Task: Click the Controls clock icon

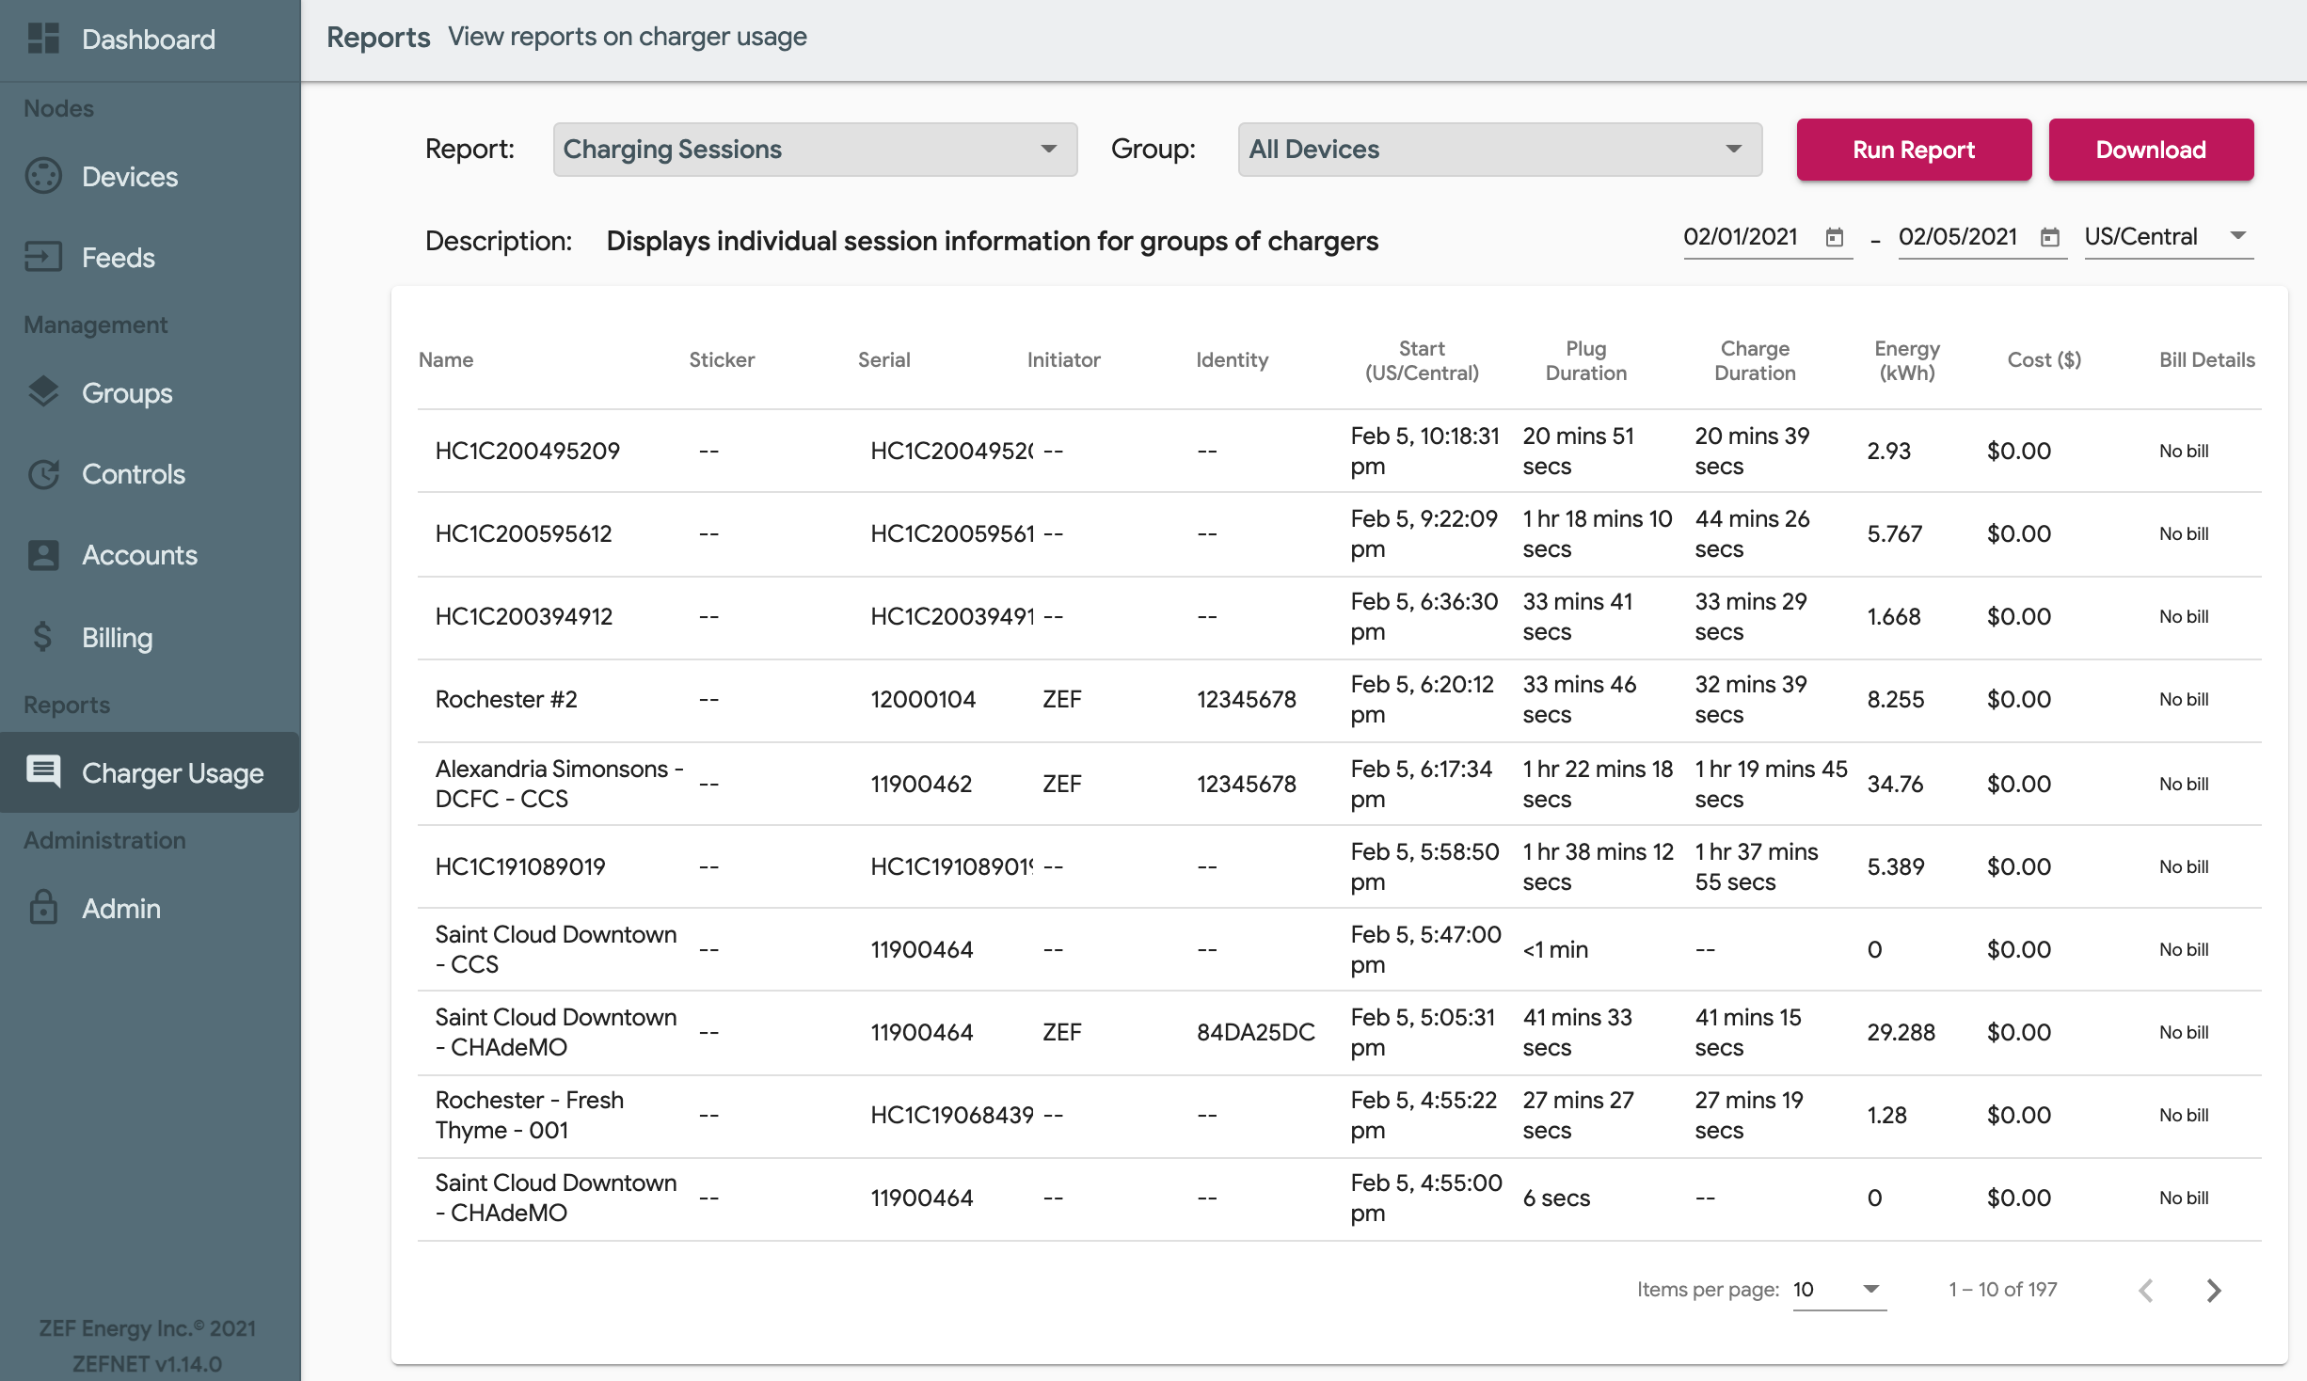Action: [43, 473]
